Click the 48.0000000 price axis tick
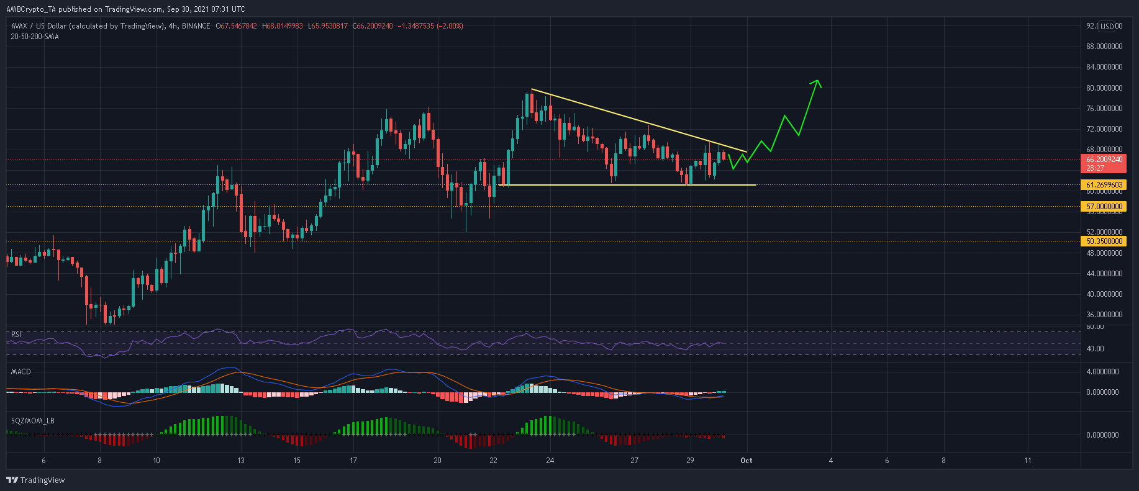1139x491 pixels. click(1104, 253)
